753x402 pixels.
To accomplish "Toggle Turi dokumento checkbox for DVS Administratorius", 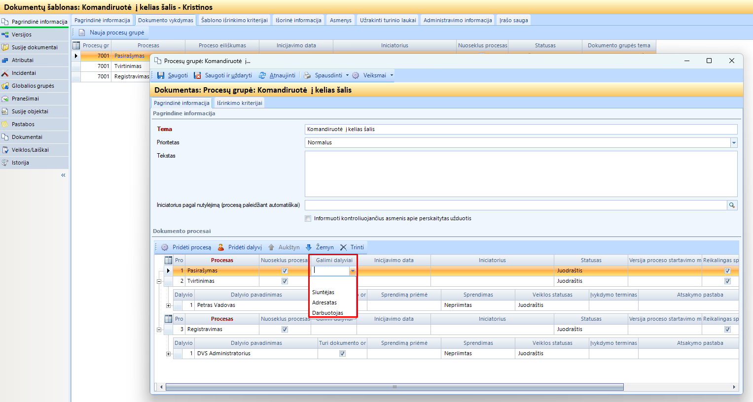I will 342,354.
